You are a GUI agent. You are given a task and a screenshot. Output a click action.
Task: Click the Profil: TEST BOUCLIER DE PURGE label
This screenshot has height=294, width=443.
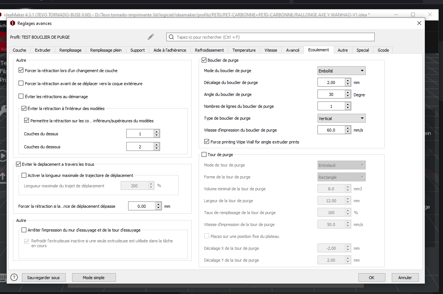[x=40, y=37]
